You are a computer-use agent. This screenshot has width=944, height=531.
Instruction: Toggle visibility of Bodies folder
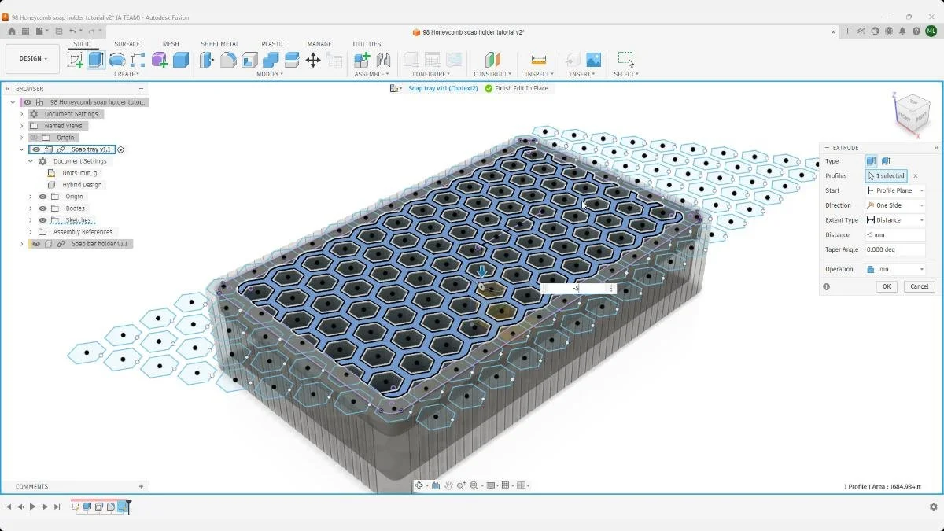coord(42,208)
